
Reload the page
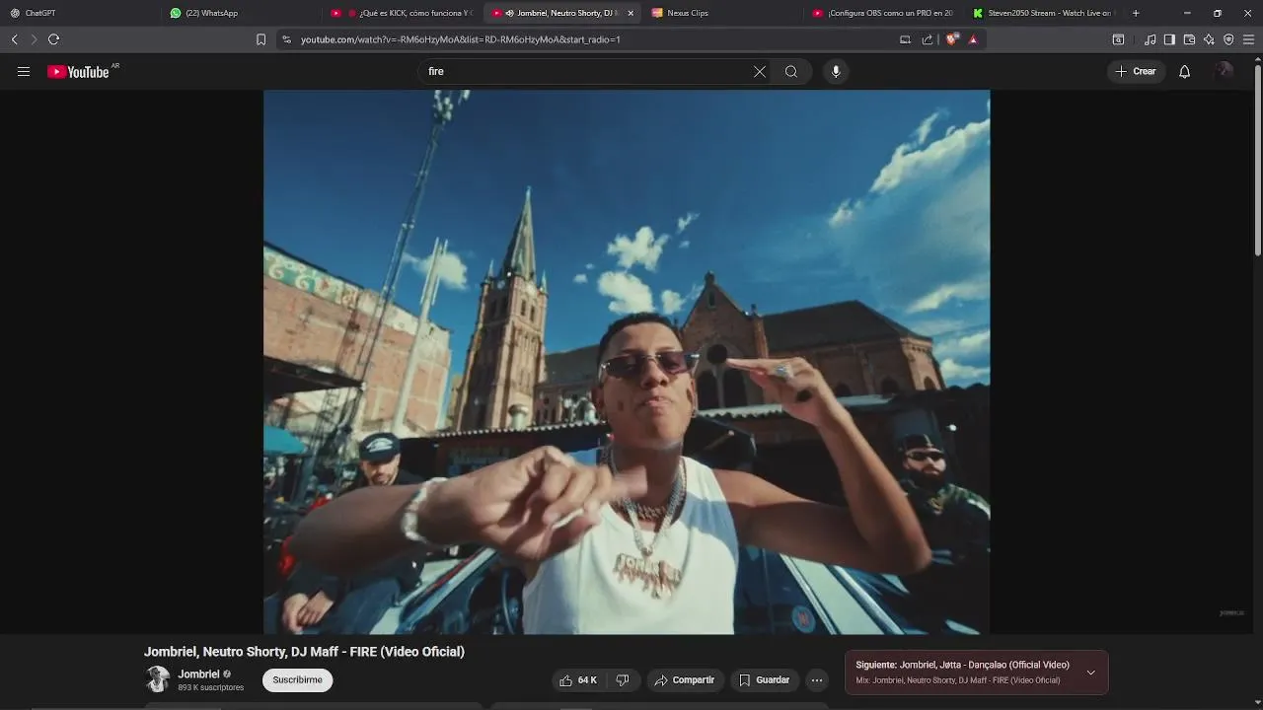(53, 39)
